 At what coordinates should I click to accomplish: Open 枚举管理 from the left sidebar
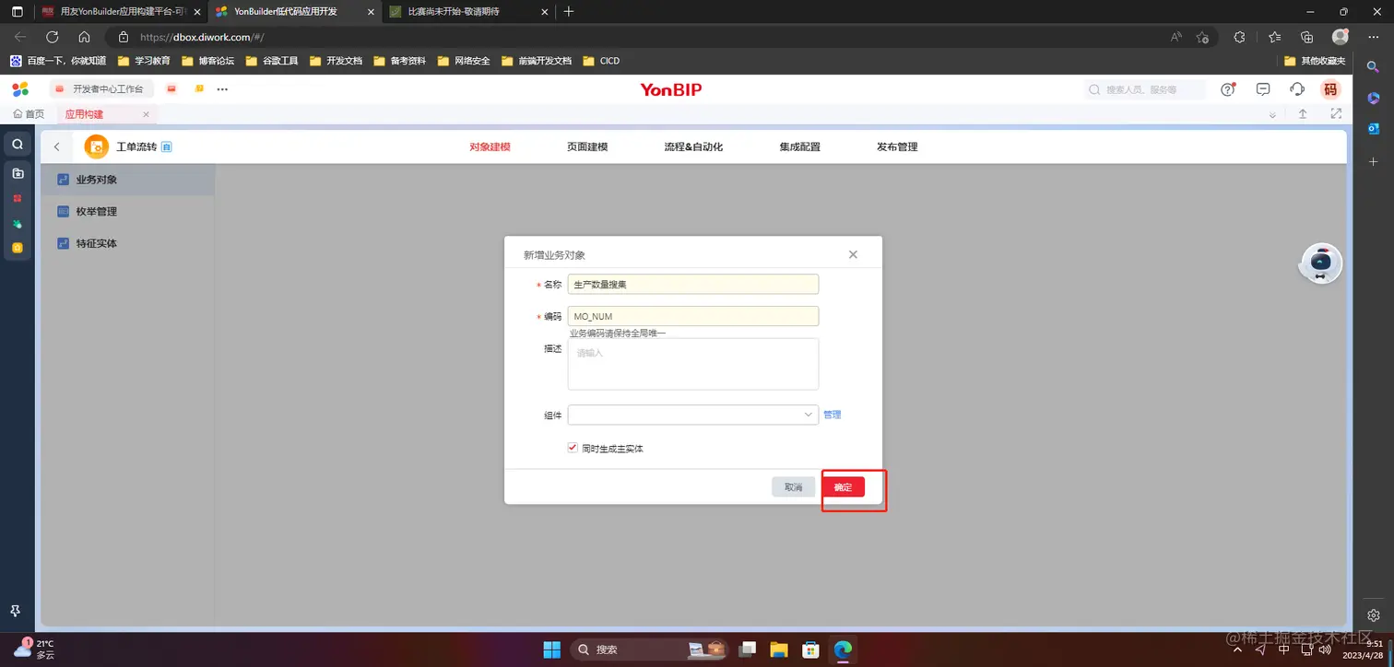click(97, 211)
